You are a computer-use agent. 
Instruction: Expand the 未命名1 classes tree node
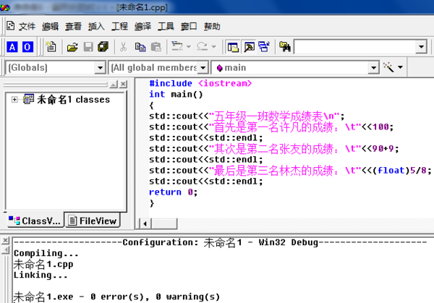click(x=14, y=99)
